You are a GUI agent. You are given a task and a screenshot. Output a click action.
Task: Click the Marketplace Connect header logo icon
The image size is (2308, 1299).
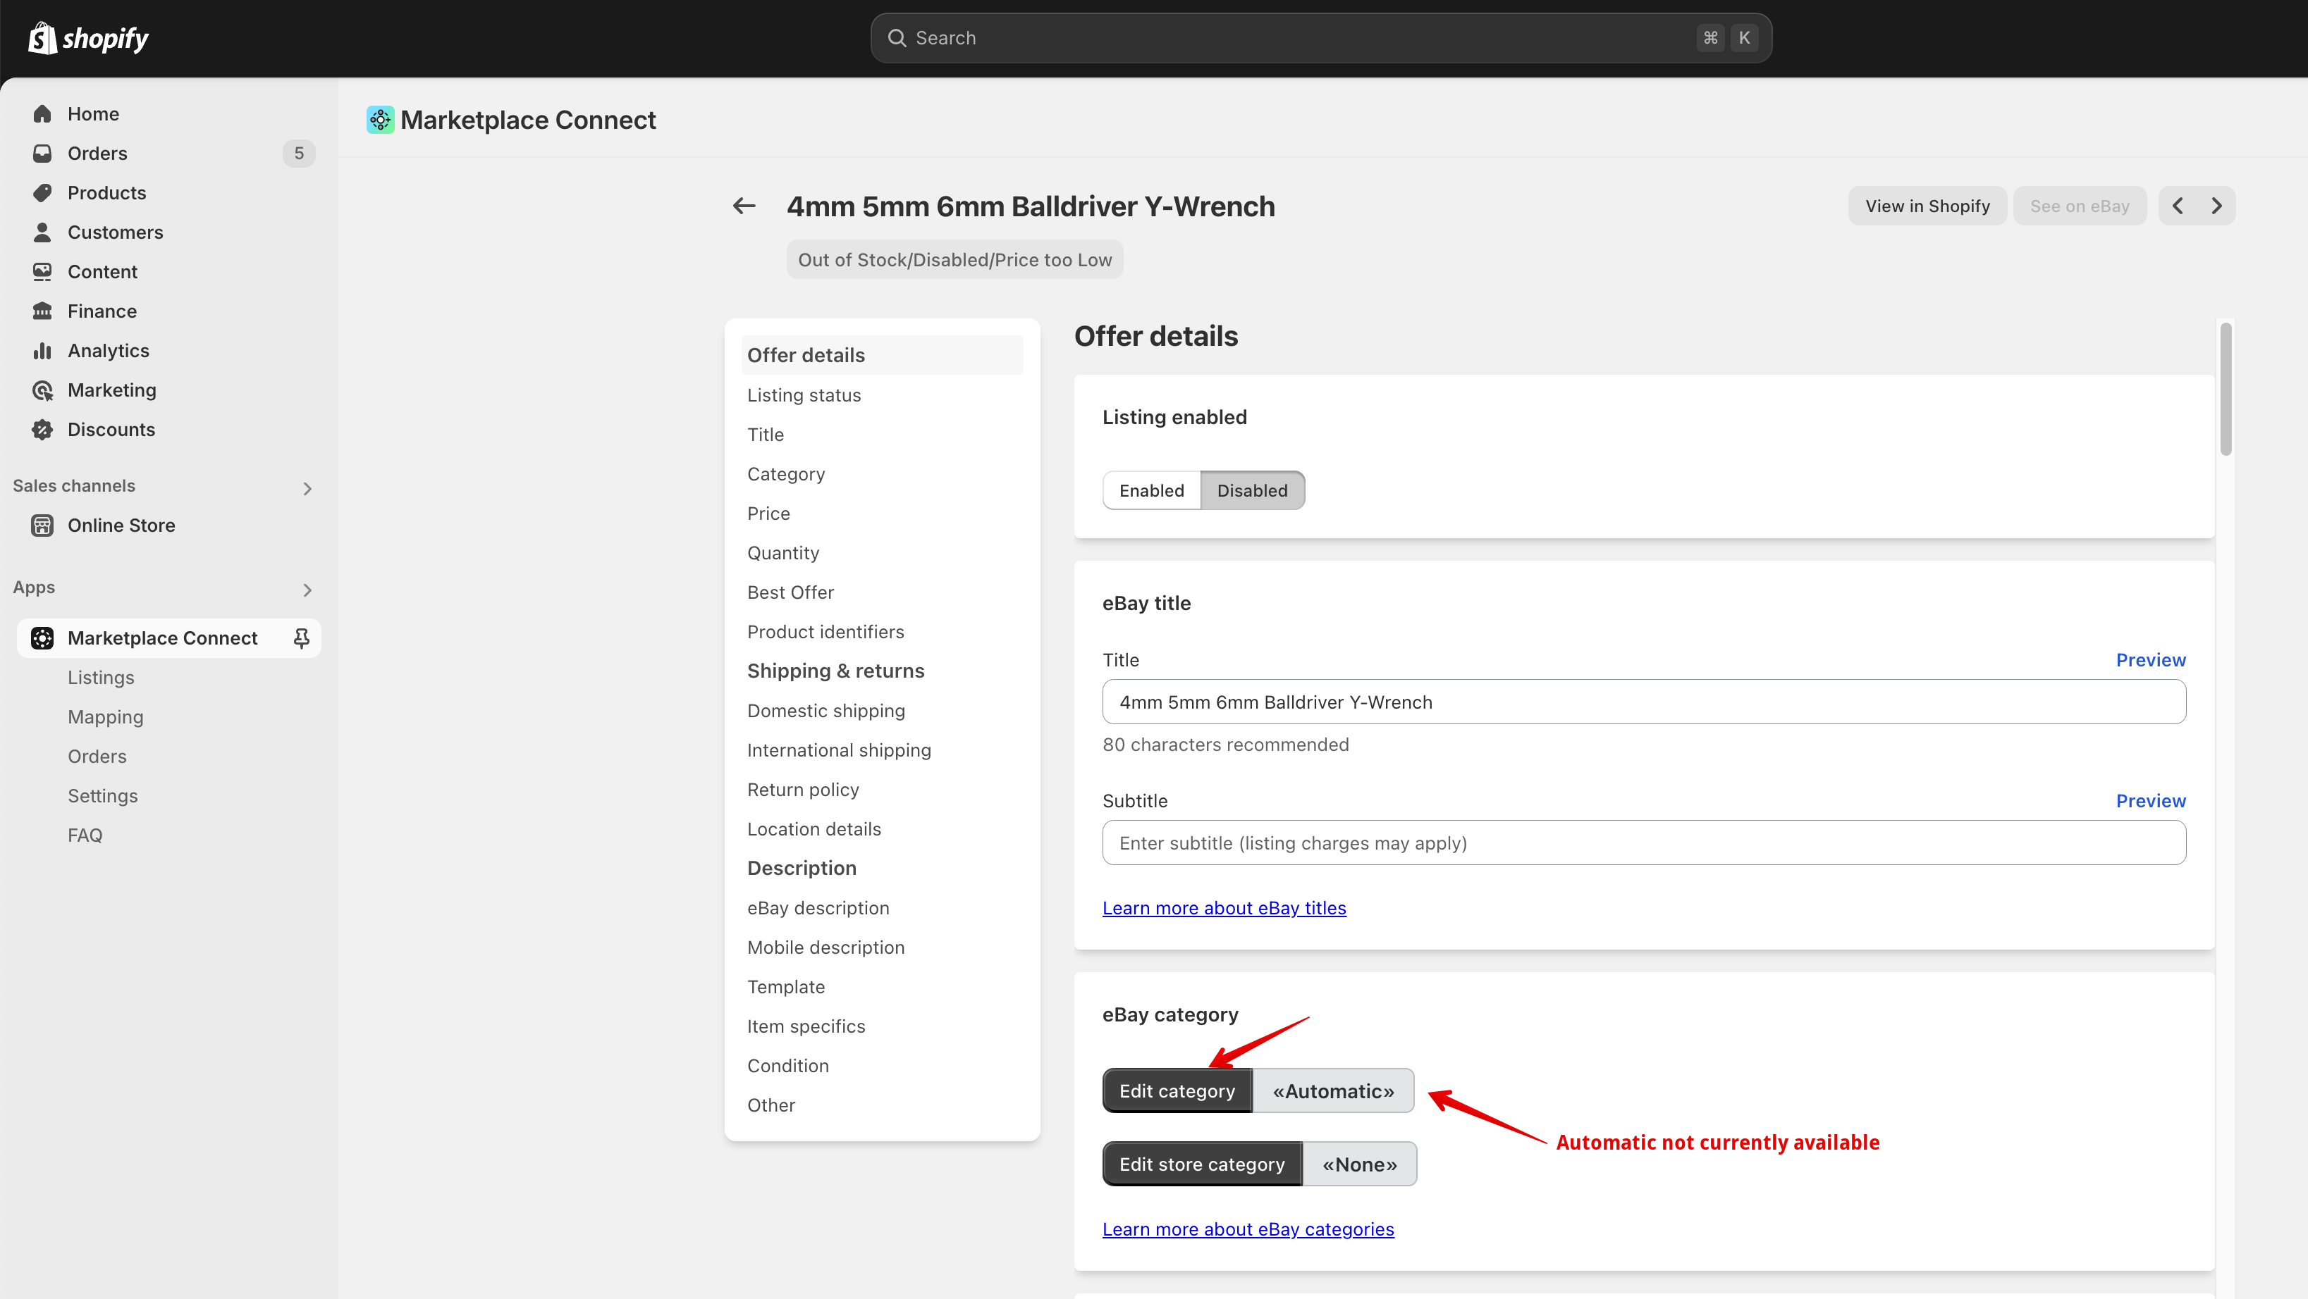tap(380, 119)
